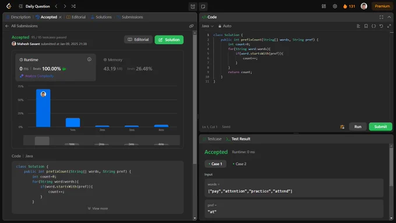Pick a random question shuffle icon
The height and width of the screenshot is (223, 396).
pyautogui.click(x=73, y=6)
